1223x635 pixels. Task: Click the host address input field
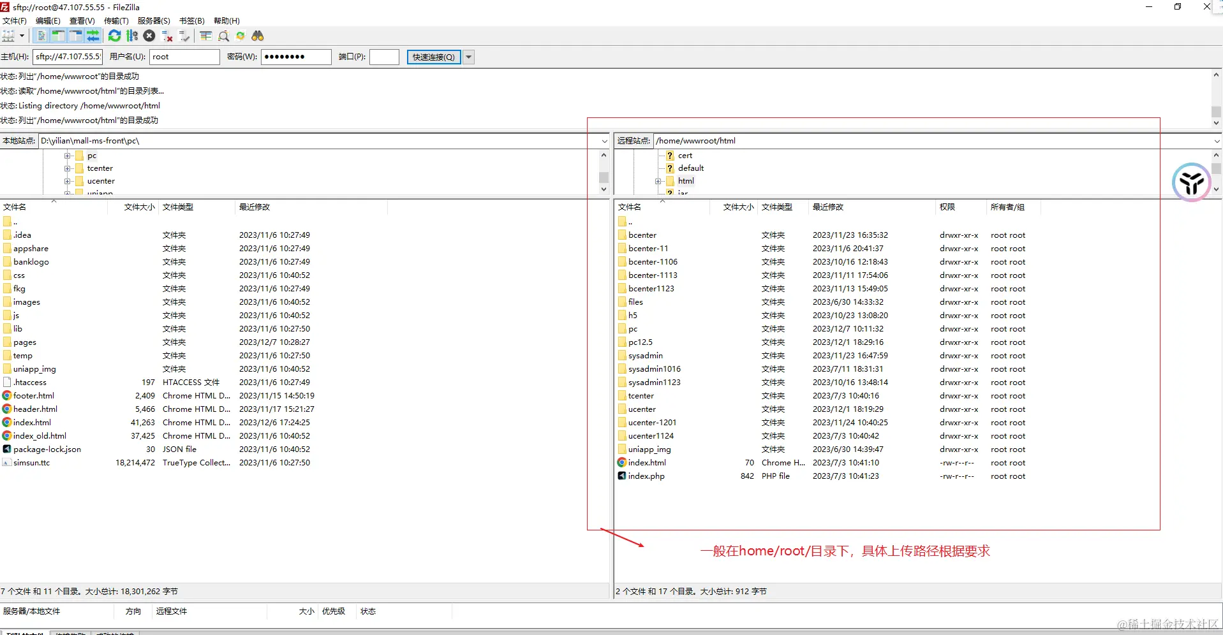coord(68,57)
